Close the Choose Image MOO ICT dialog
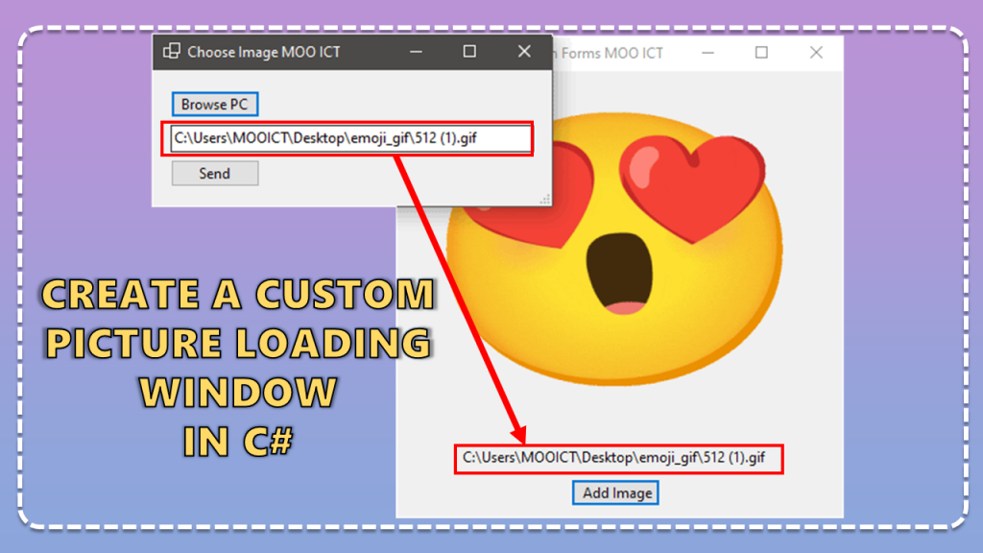983x553 pixels. click(523, 52)
